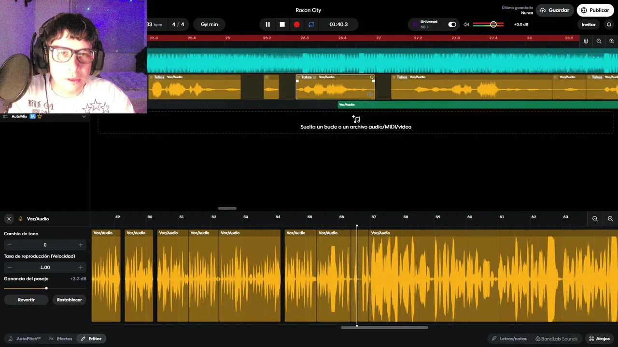Decrease Cambio de tono with minus

click(9, 245)
